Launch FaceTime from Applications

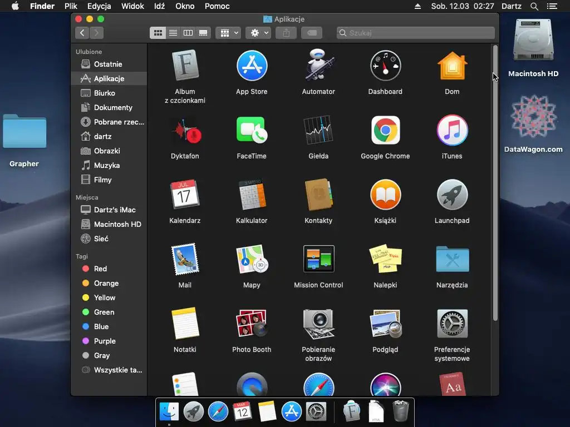[252, 130]
